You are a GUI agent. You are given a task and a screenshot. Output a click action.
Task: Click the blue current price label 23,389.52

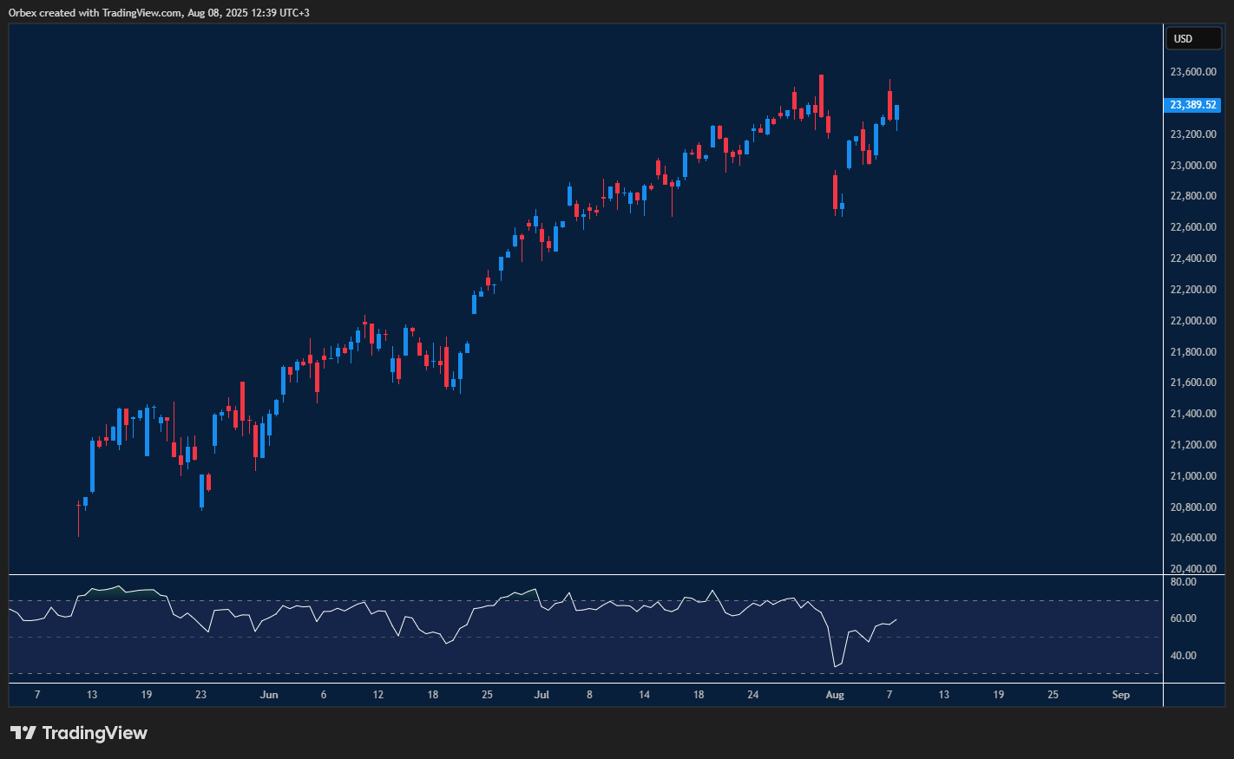tap(1193, 104)
